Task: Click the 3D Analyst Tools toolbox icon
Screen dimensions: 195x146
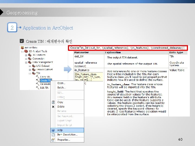Action: [26, 51]
